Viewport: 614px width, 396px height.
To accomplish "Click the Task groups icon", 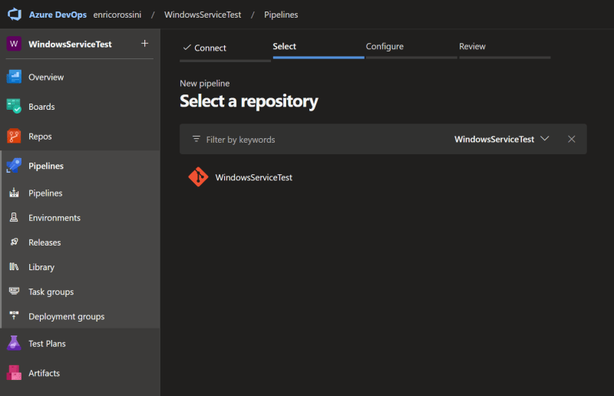I will coord(14,291).
